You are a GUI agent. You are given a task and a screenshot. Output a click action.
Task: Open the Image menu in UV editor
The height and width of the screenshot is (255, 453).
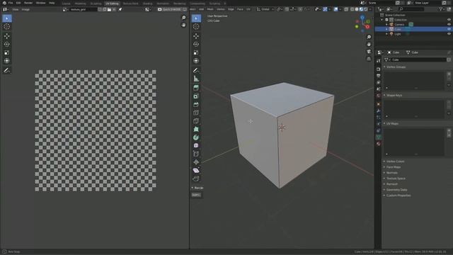pyautogui.click(x=25, y=9)
